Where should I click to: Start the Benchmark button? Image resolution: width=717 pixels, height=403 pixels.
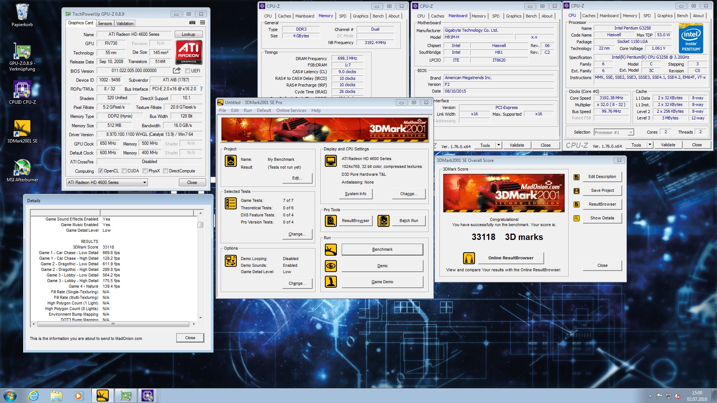click(x=382, y=250)
